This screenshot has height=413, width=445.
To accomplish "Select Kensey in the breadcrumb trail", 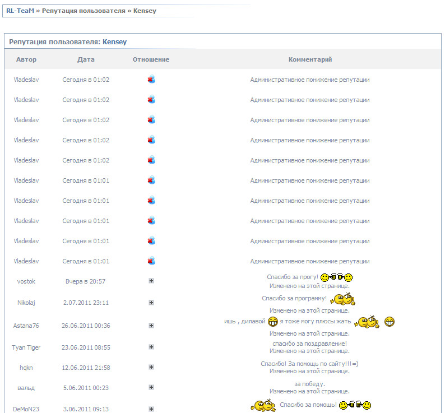I will [145, 11].
